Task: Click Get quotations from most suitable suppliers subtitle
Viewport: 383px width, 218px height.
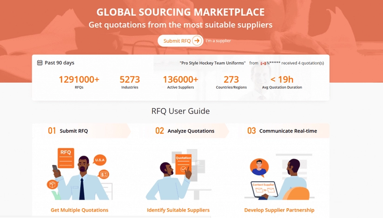Action: tap(180, 25)
